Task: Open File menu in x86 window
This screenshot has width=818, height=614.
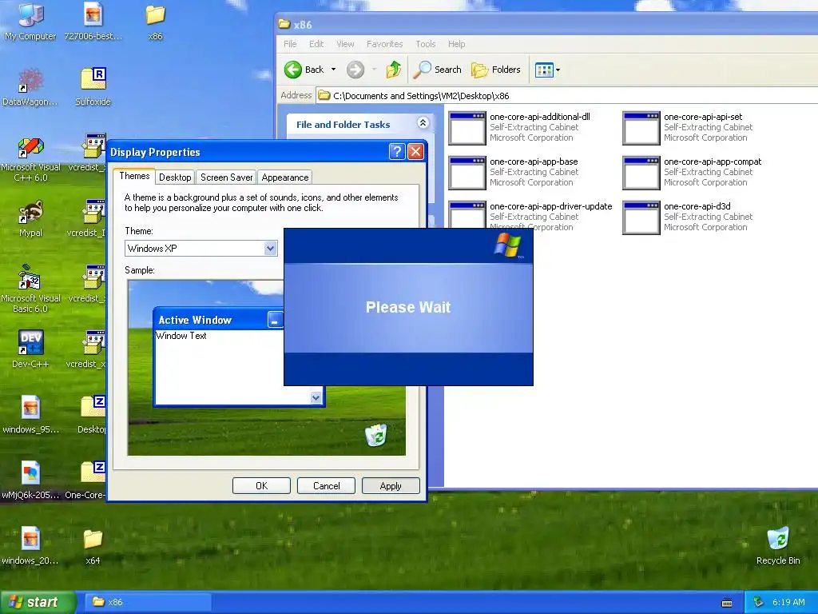Action: [290, 44]
